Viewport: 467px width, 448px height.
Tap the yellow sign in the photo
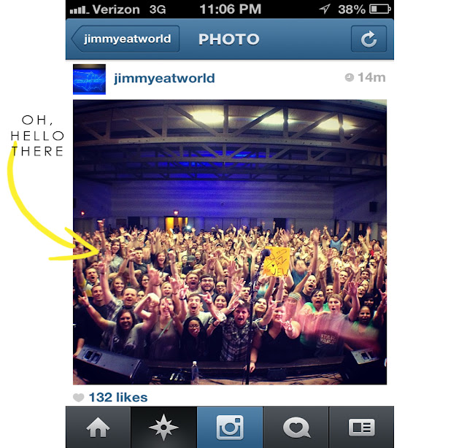point(277,261)
